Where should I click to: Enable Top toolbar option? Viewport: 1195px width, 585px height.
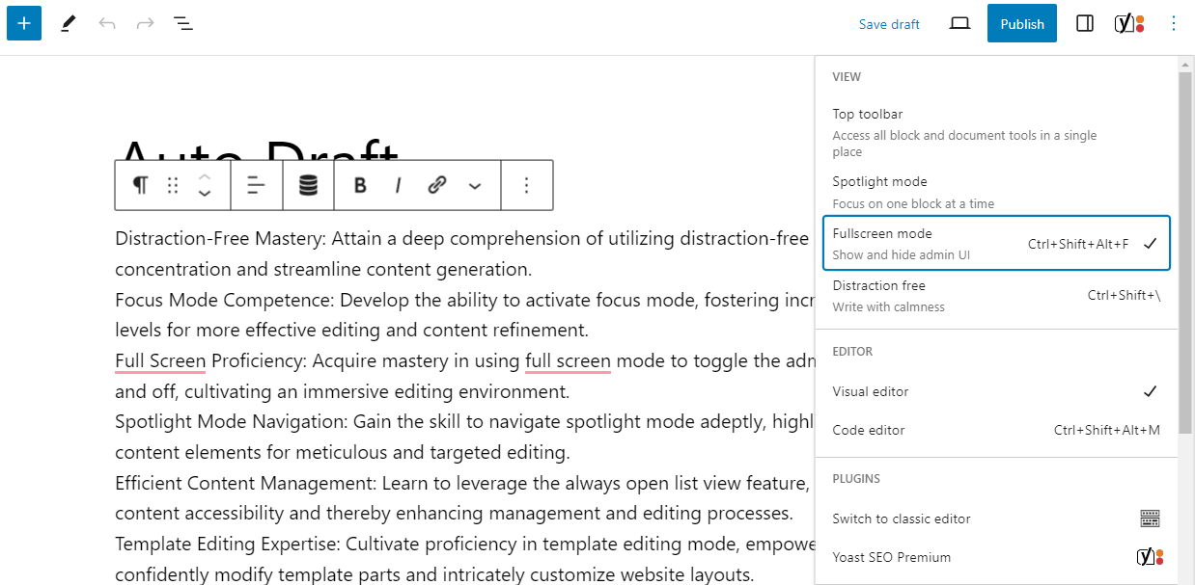click(996, 132)
